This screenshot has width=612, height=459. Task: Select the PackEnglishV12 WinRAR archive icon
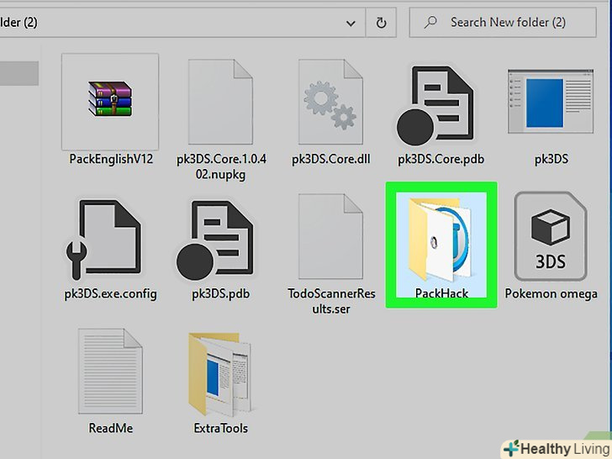[110, 99]
